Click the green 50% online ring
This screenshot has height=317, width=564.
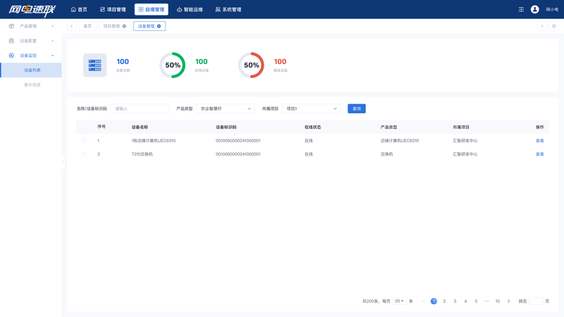173,65
